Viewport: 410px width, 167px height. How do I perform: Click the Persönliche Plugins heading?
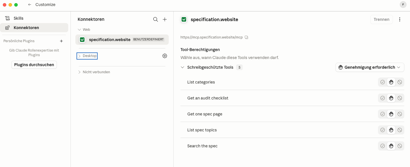click(x=19, y=41)
